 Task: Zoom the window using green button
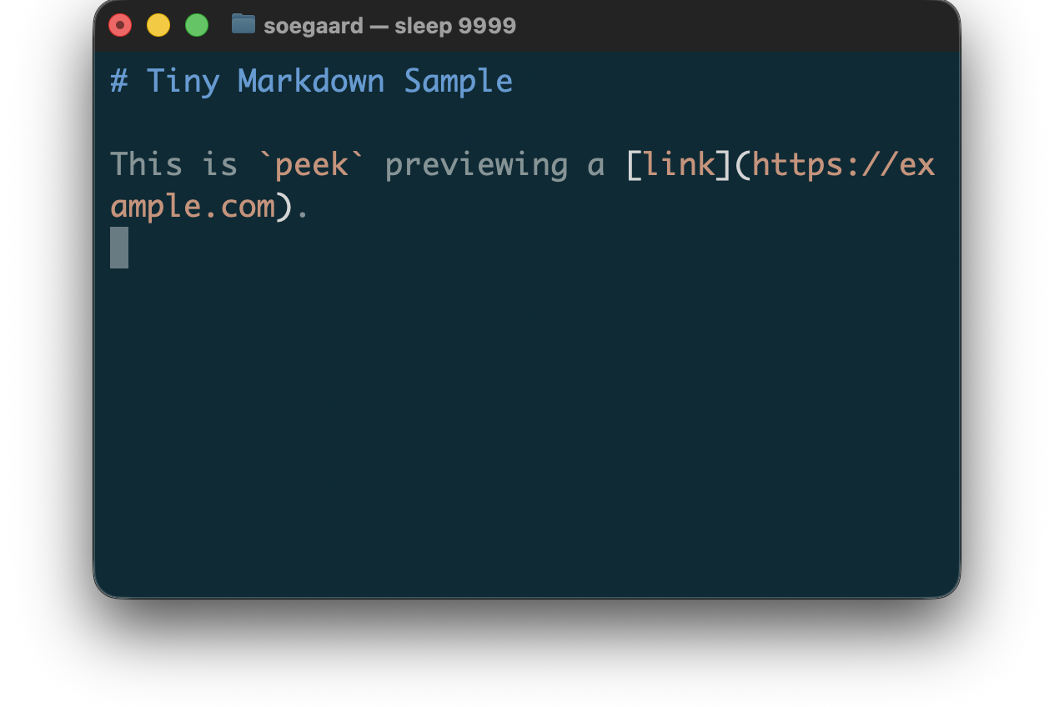coord(197,26)
